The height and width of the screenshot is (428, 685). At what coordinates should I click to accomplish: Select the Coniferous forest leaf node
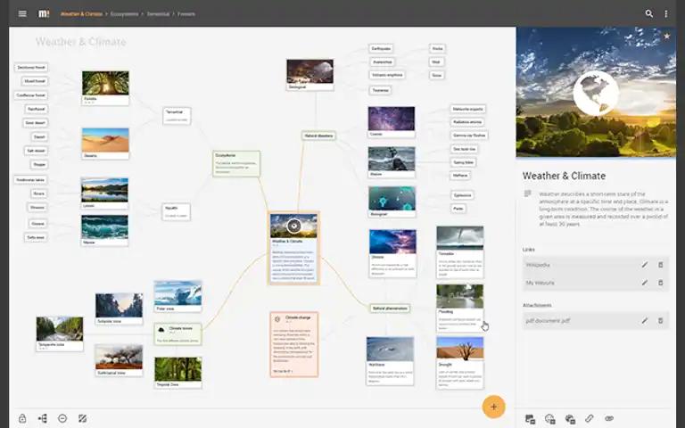click(30, 95)
